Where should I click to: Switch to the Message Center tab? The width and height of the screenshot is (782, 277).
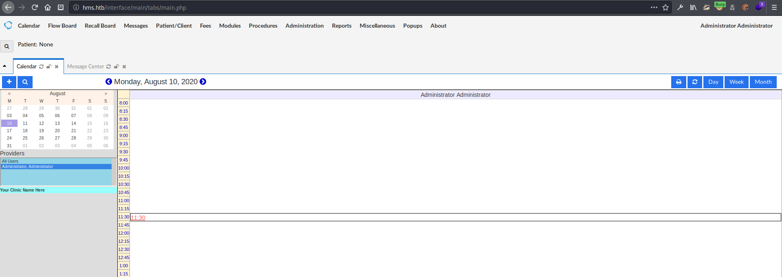click(86, 67)
